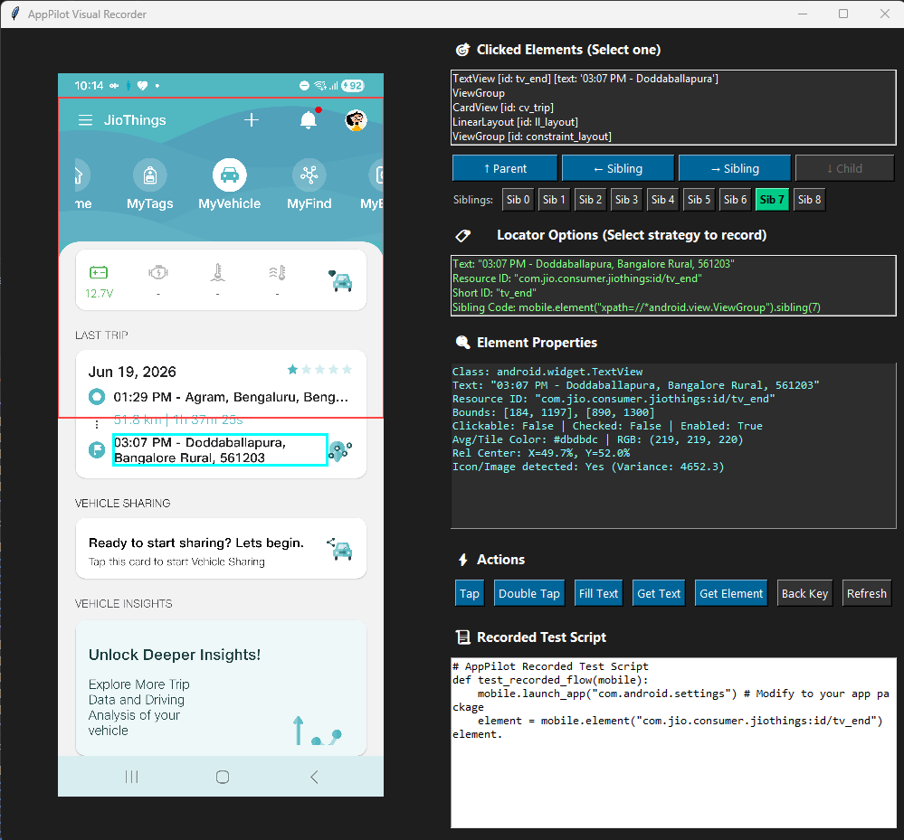904x840 pixels.
Task: Select CardView cv_trip in clicked elements
Action: click(503, 108)
